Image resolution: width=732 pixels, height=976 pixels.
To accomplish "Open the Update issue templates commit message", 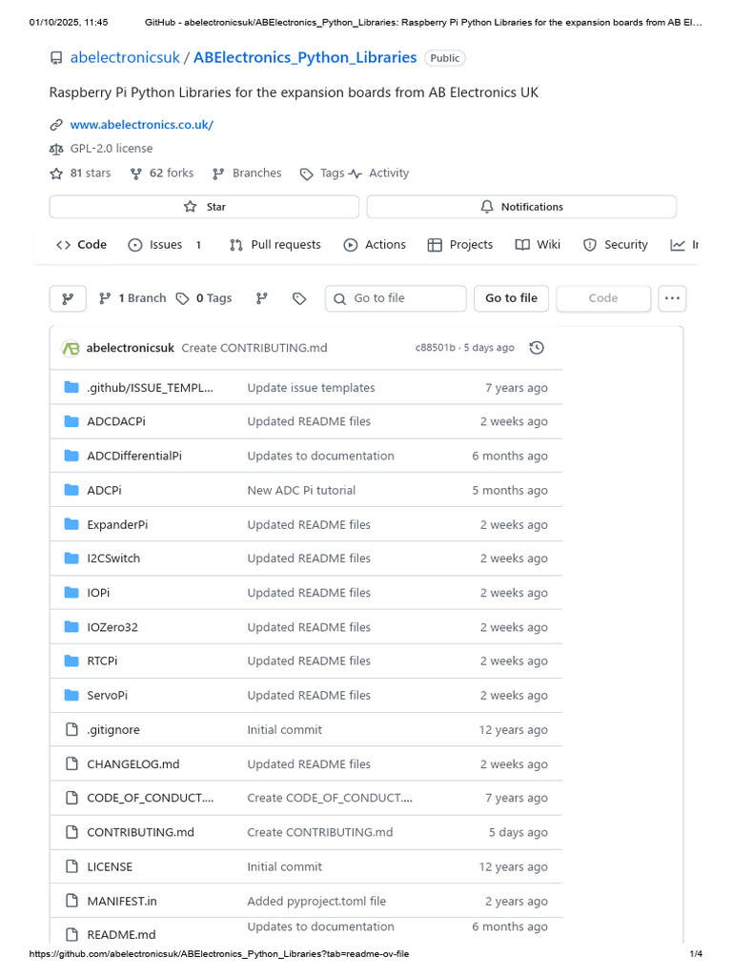I will pyautogui.click(x=311, y=388).
